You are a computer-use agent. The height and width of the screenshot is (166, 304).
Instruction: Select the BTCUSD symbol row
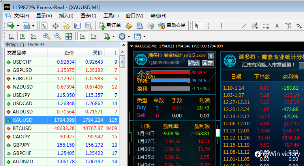(x=62, y=128)
